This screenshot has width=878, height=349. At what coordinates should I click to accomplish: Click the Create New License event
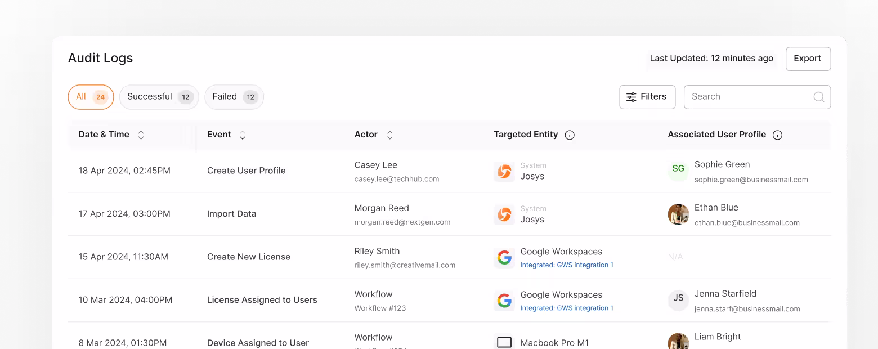pos(249,257)
